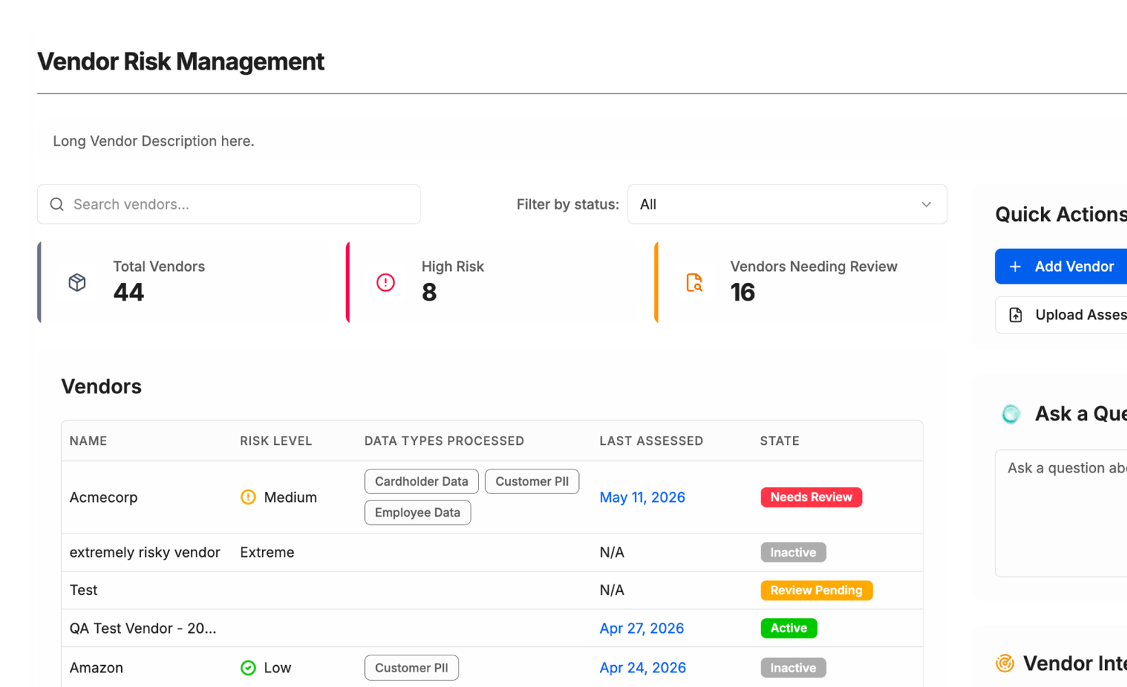Screen dimensions: 1127x687
Task: Open the Apr 27, 2026 assessment link
Action: coord(642,628)
